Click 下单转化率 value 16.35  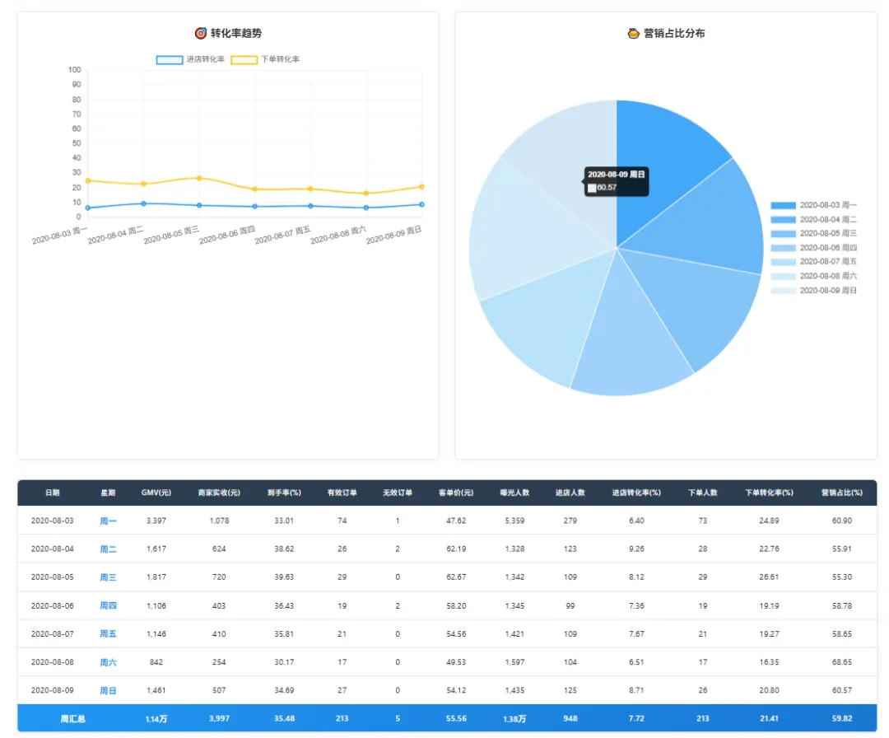point(770,662)
